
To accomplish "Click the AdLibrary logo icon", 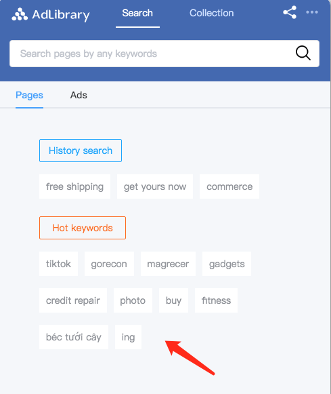I will coord(20,14).
